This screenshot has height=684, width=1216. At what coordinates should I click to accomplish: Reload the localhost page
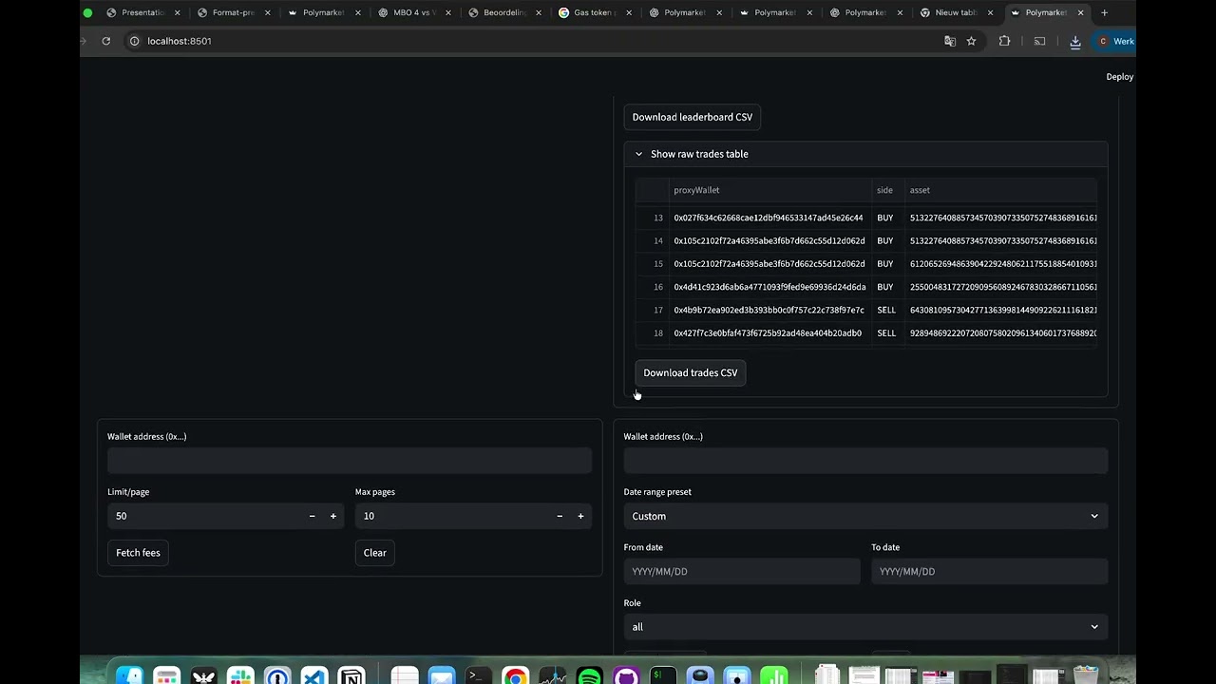click(106, 41)
